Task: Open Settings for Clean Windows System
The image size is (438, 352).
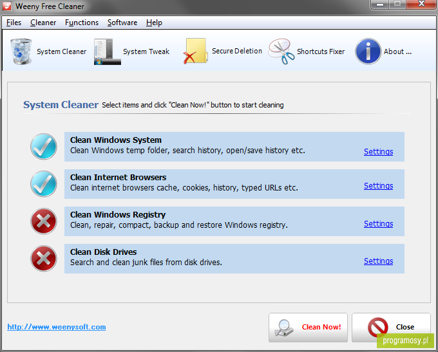Action: 379,152
